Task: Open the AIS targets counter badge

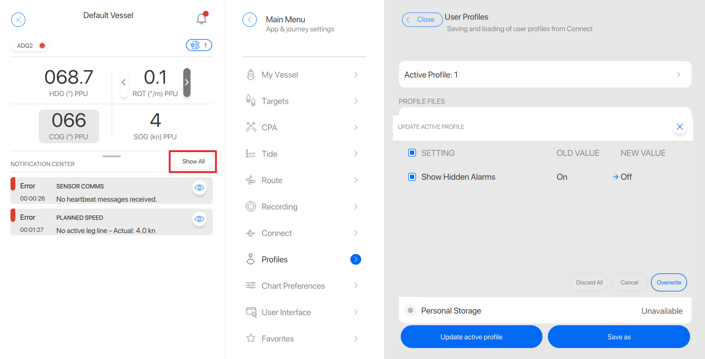Action: [x=199, y=45]
